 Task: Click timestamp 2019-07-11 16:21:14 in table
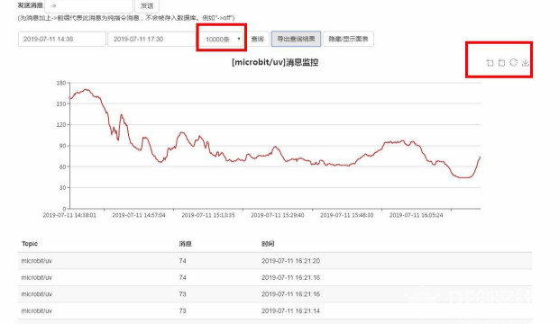[290, 310]
